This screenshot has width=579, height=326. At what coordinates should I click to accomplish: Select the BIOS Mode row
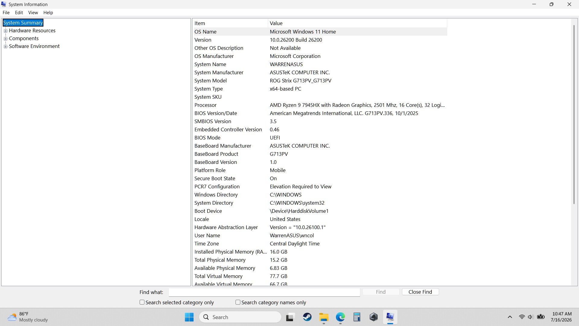point(320,138)
